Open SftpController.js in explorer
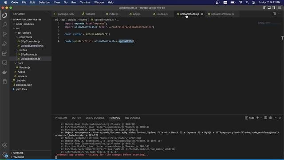 31,41
